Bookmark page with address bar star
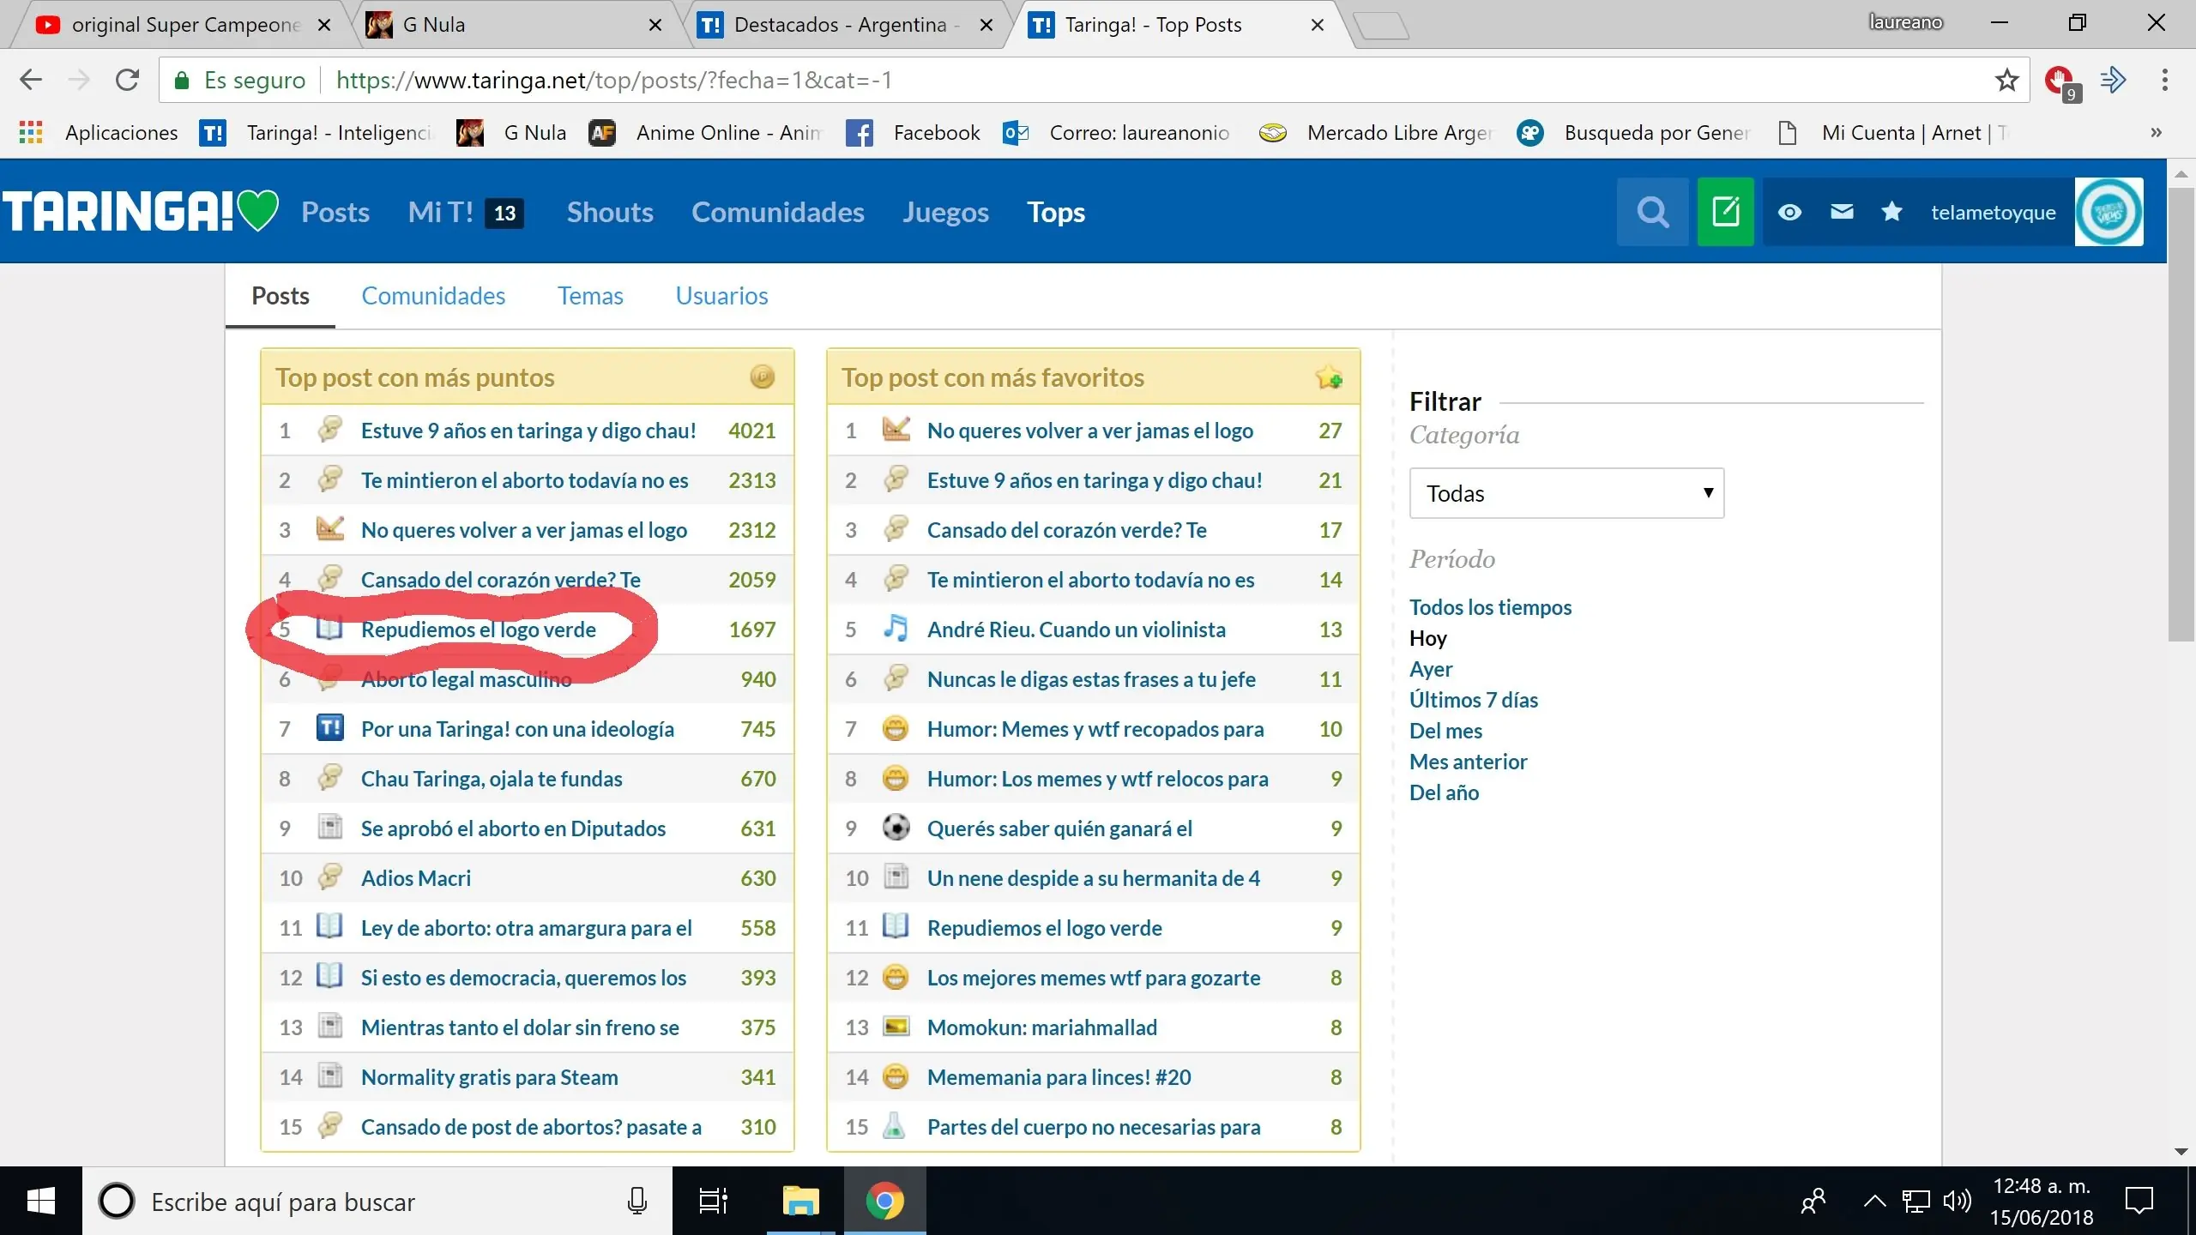The height and width of the screenshot is (1235, 2196). click(x=2006, y=81)
